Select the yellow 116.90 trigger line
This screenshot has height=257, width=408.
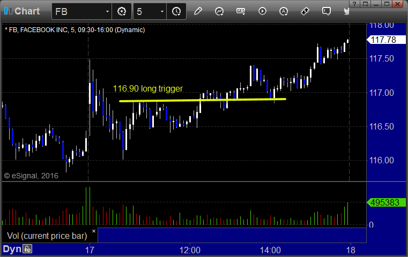point(203,100)
